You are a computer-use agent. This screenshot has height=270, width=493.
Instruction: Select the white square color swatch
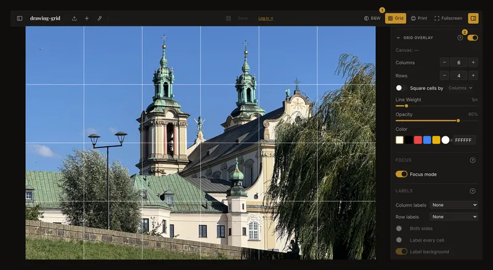click(x=399, y=140)
